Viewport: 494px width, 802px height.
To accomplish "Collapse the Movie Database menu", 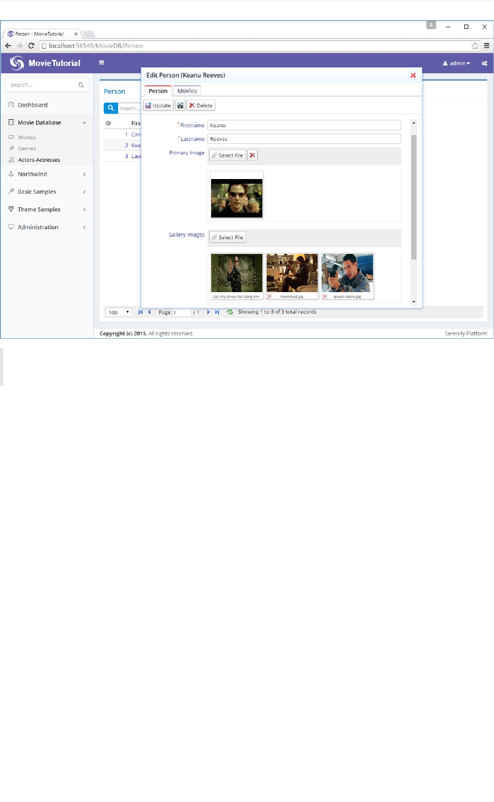I will [47, 122].
